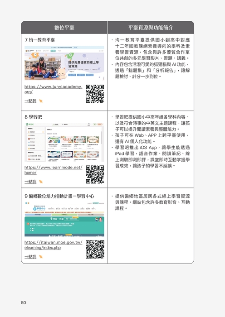Open the 學習吧 website screenshot thumbnail
Screen dimensions: 225x317
pos(64,142)
